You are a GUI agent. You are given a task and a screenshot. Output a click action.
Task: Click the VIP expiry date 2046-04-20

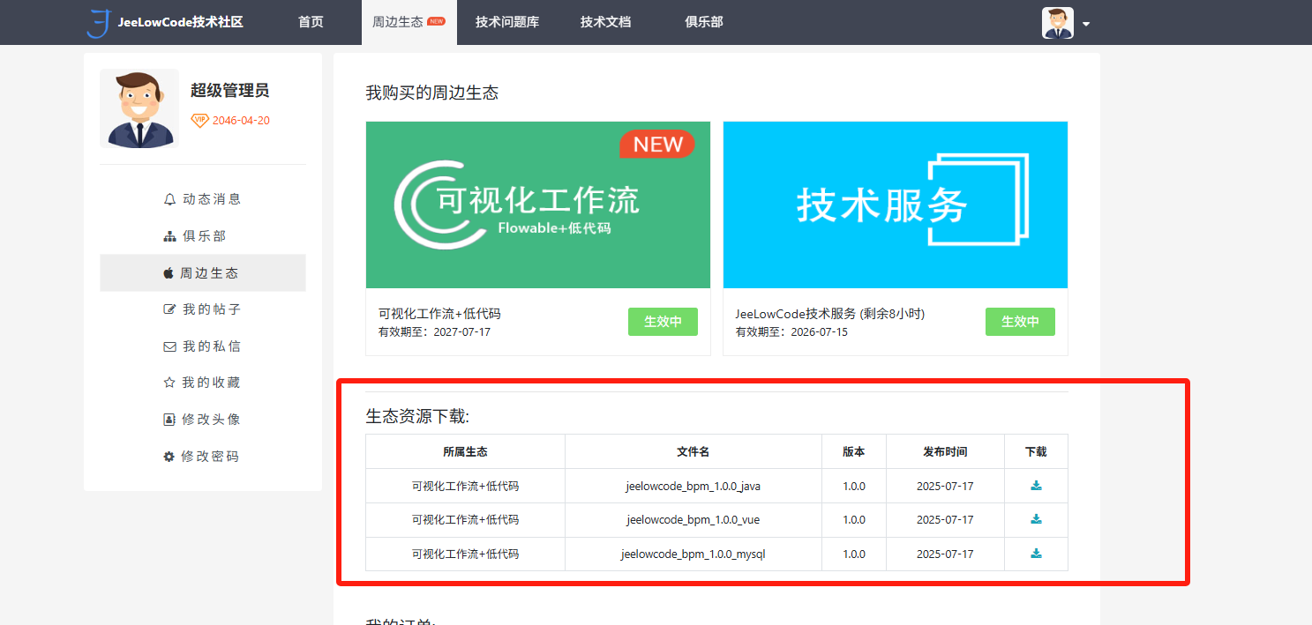241,121
